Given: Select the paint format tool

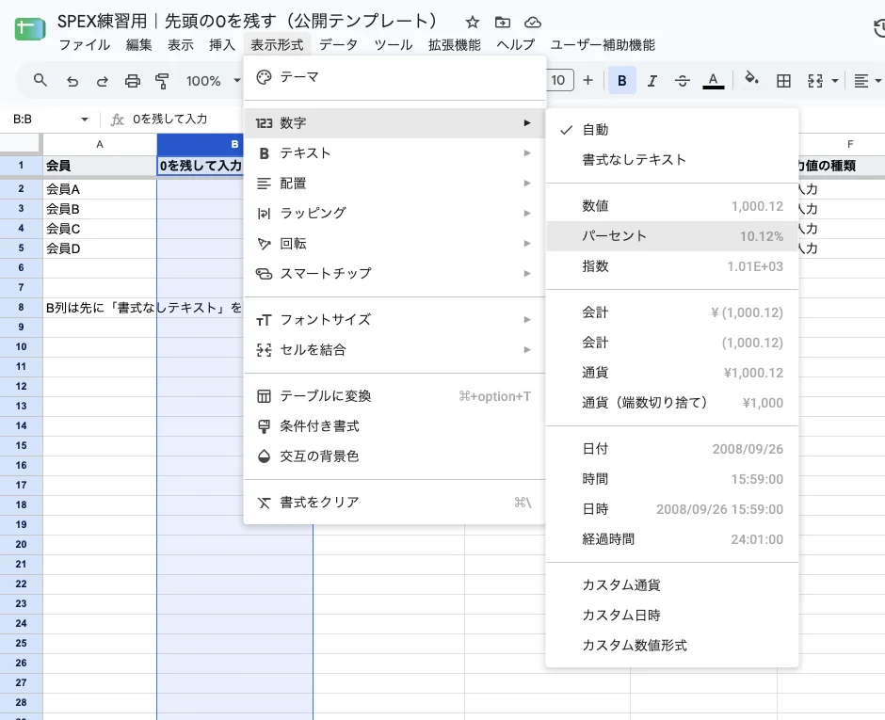Looking at the screenshot, I should click(162, 81).
